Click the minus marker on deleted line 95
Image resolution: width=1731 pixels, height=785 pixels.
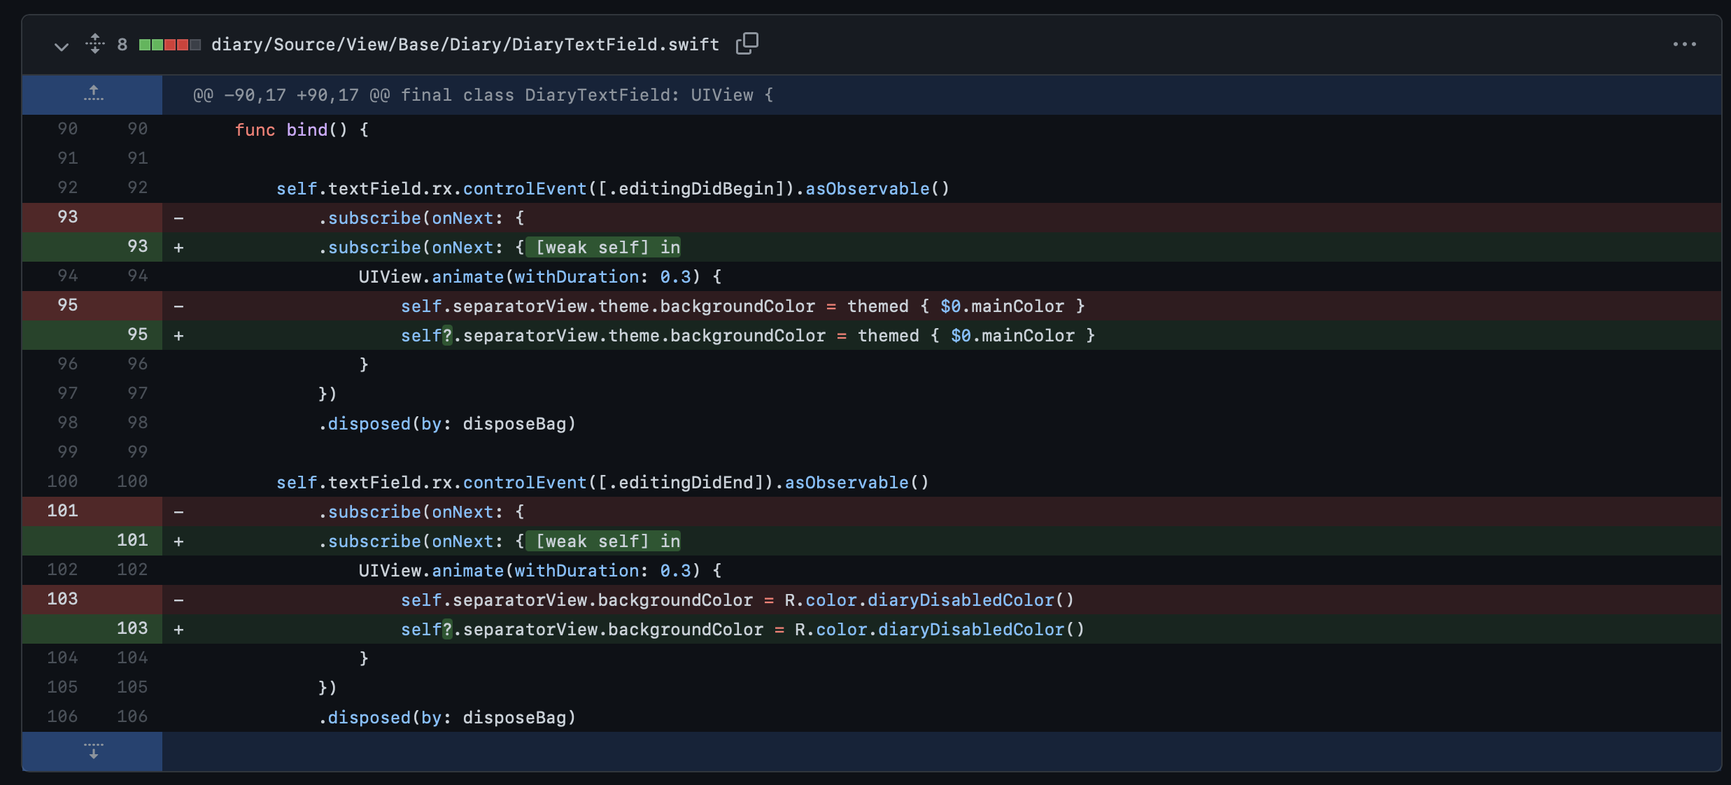pyautogui.click(x=179, y=306)
